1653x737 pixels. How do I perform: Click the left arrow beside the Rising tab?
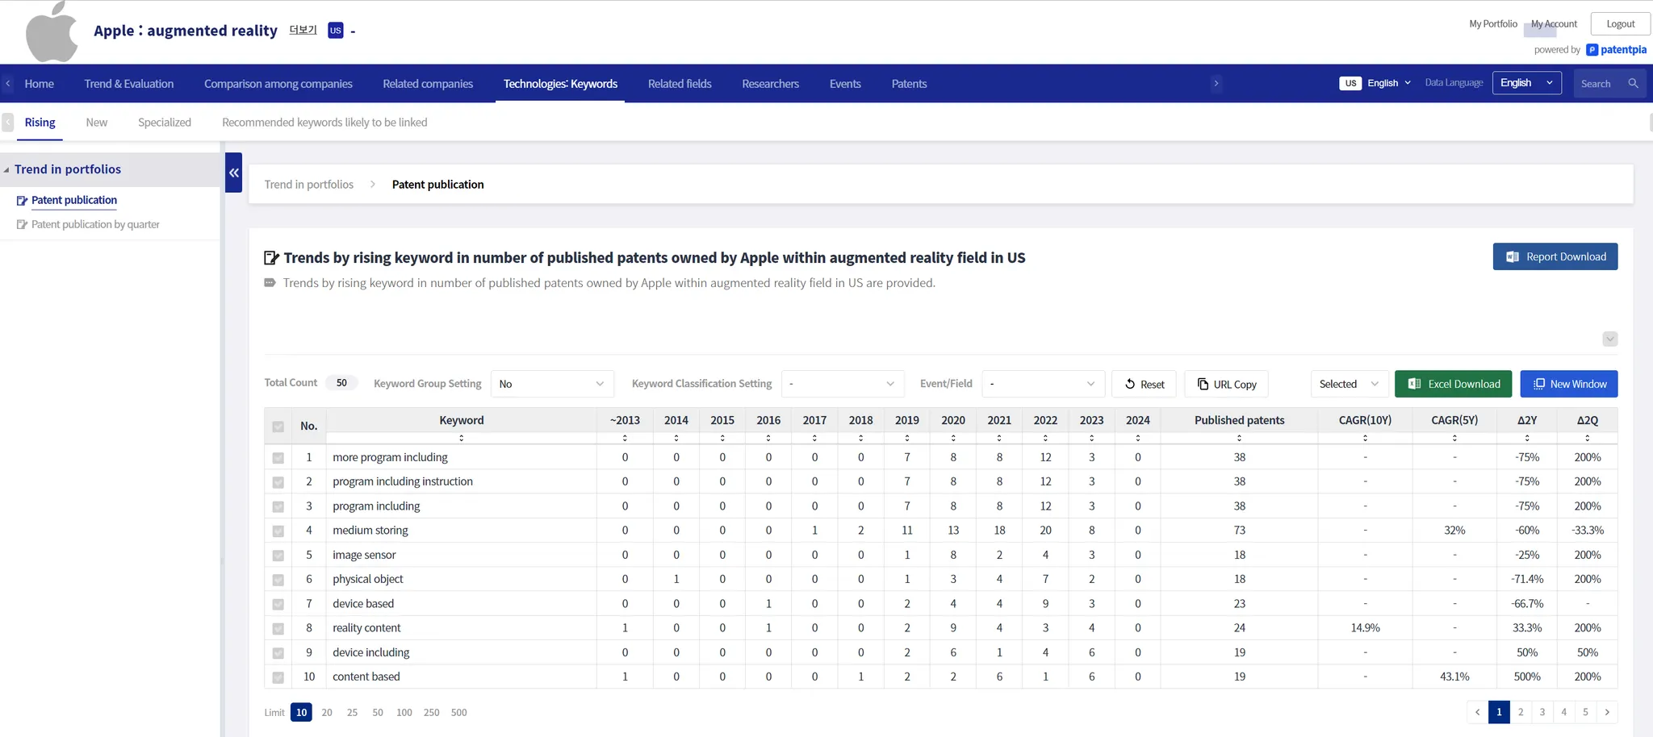(8, 123)
